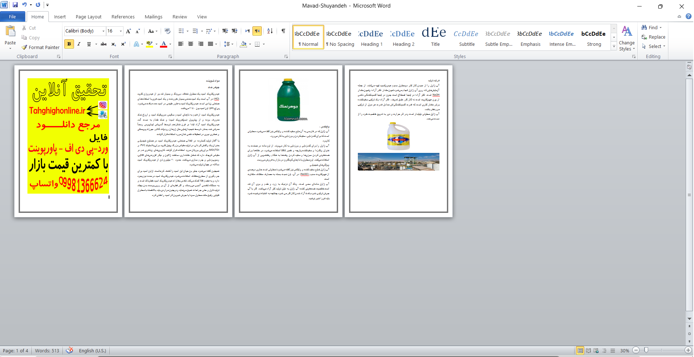Click the zoom slider handle

tap(646, 350)
